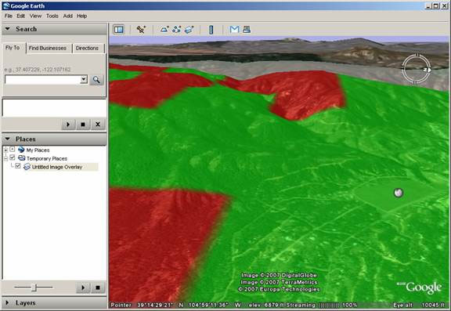The height and width of the screenshot is (311, 451).
Task: Click the Email toolbar icon
Action: pyautogui.click(x=234, y=29)
